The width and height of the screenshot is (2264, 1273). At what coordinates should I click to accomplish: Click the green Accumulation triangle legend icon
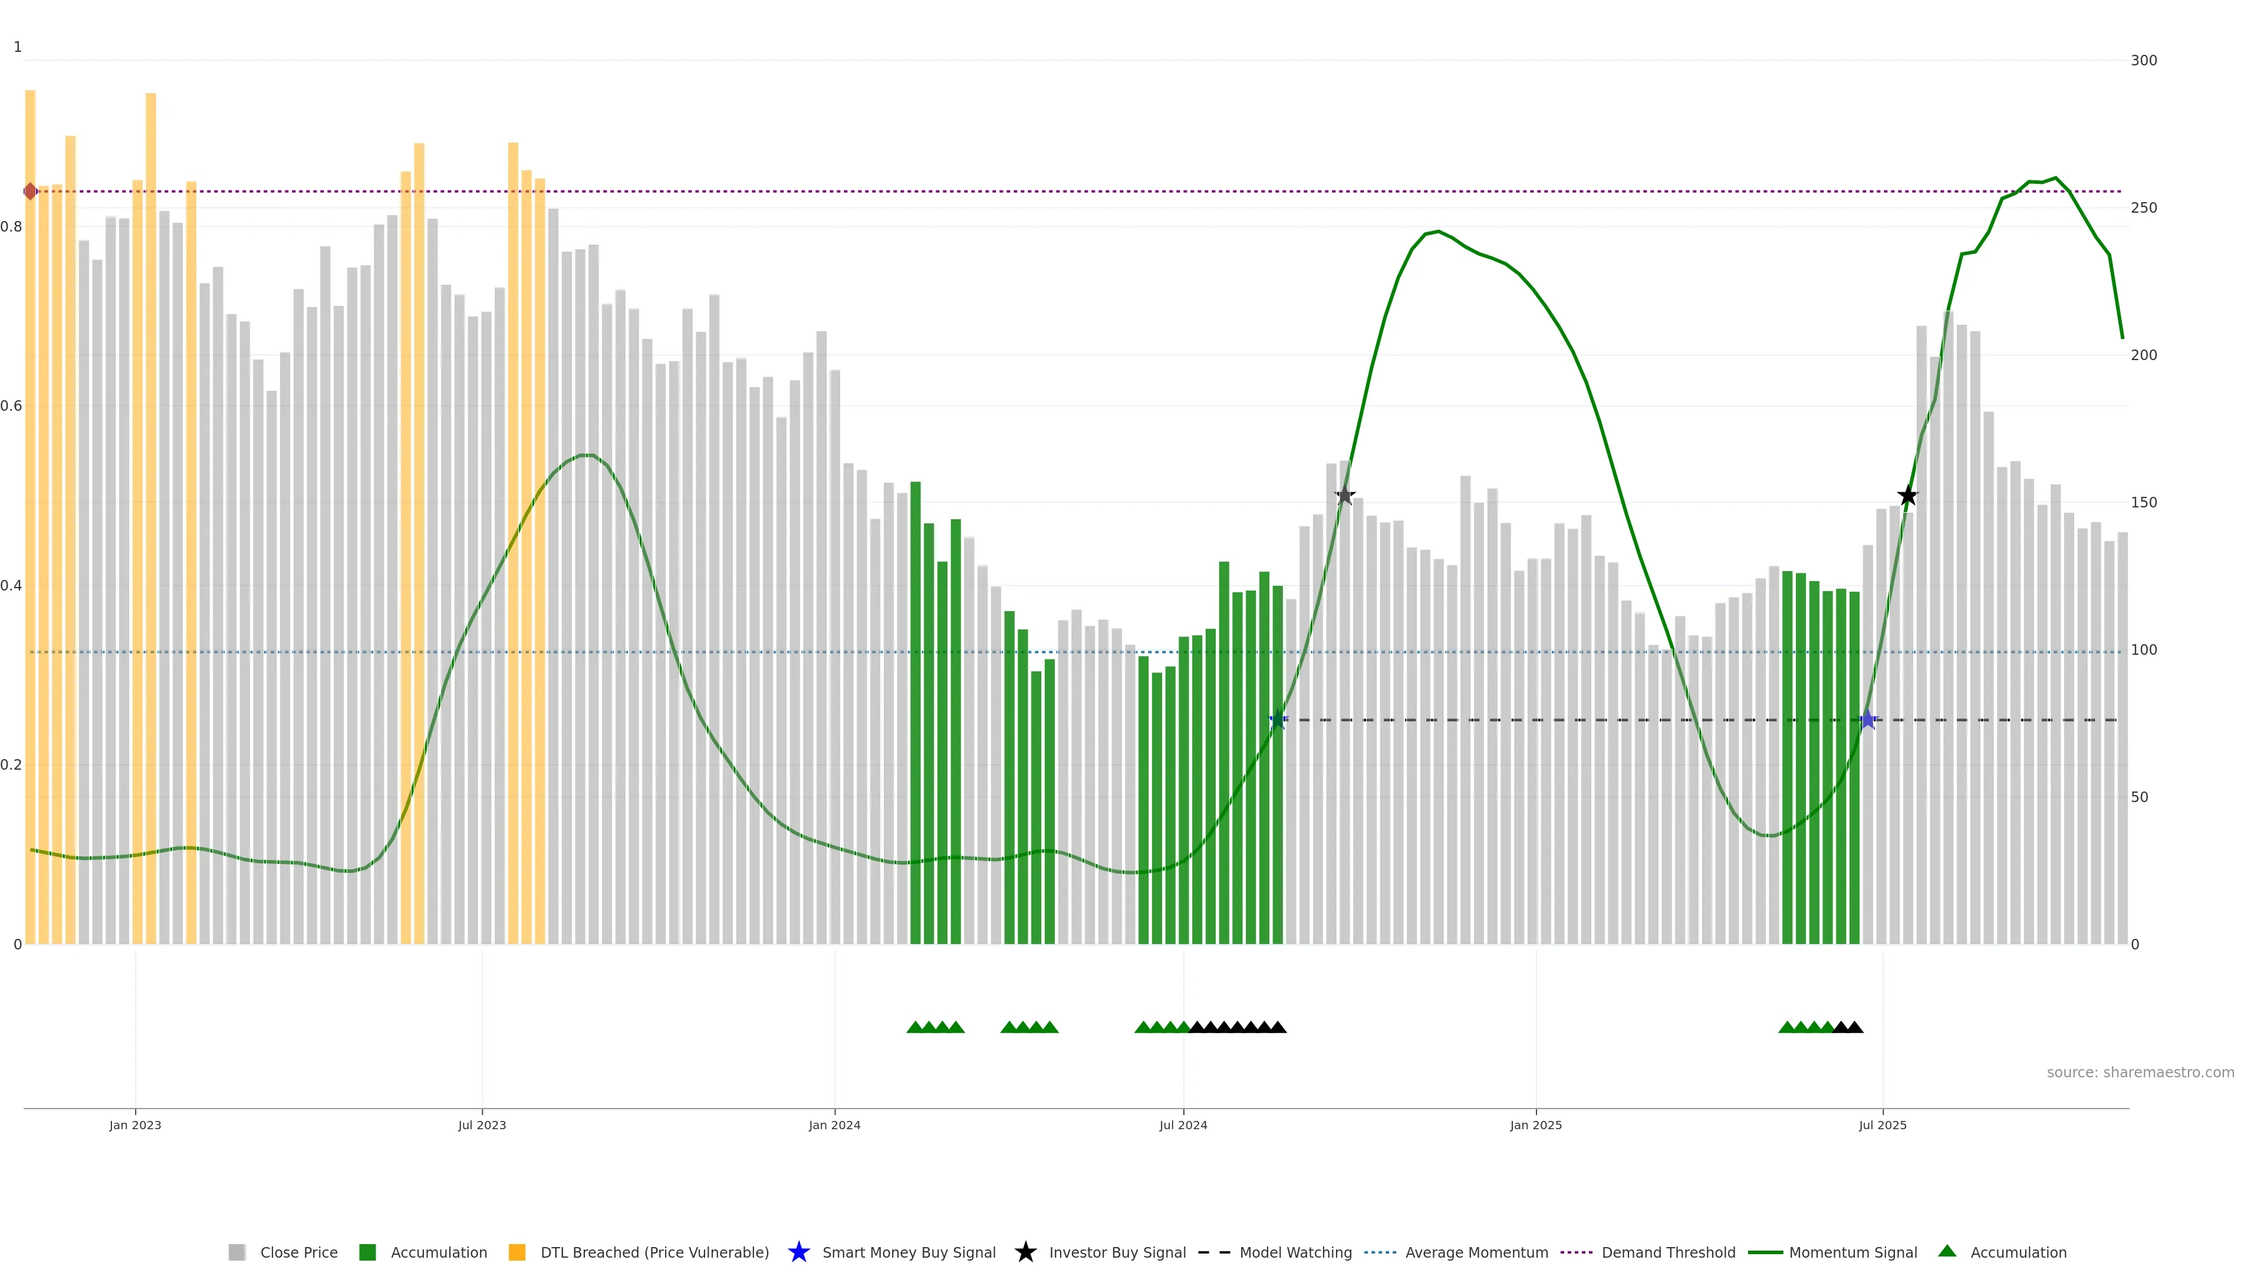point(1947,1251)
